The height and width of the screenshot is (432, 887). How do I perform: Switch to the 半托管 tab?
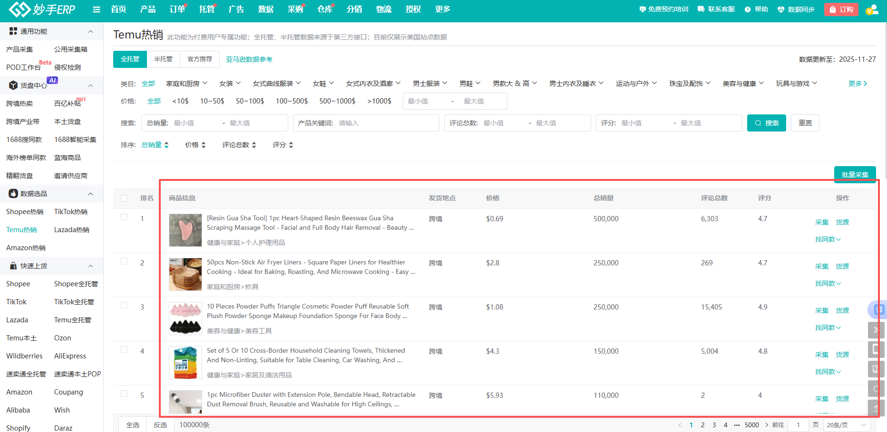click(163, 59)
